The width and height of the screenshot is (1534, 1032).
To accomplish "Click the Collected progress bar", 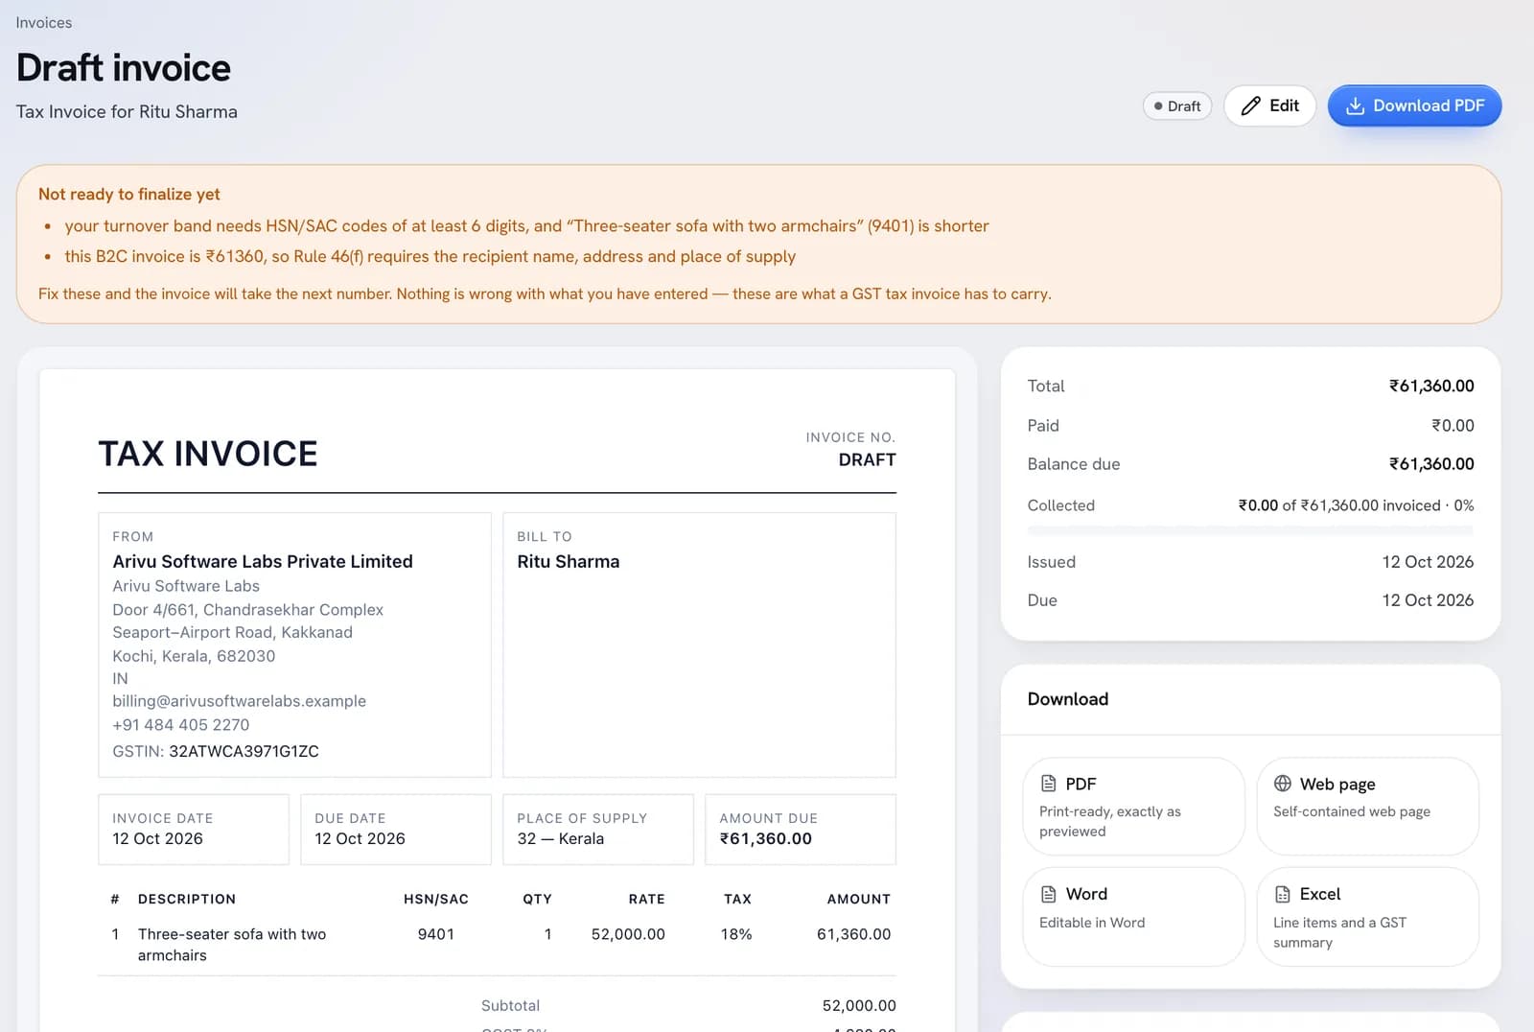I will click(1250, 530).
